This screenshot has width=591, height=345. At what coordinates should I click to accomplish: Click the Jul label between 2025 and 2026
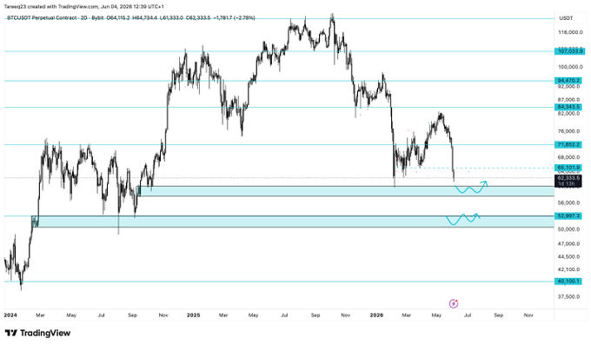tap(284, 315)
